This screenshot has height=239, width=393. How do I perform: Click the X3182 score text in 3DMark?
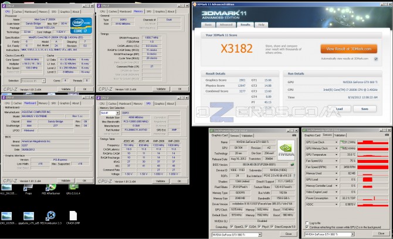pyautogui.click(x=236, y=48)
